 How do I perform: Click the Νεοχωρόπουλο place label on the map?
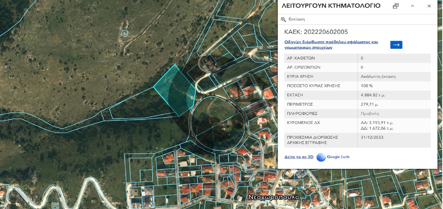(273, 197)
